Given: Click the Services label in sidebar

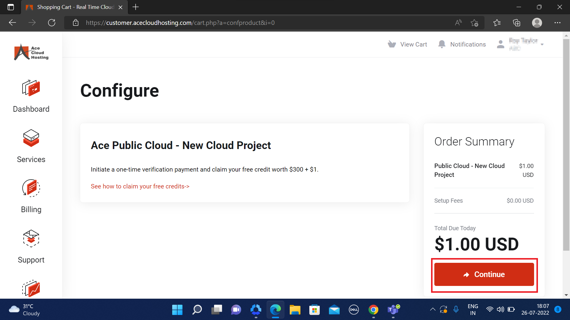Looking at the screenshot, I should tap(31, 159).
